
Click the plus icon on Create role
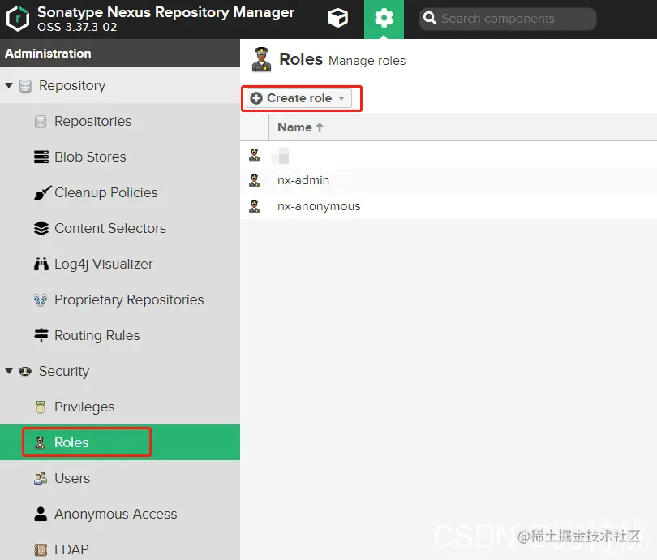pyautogui.click(x=256, y=98)
